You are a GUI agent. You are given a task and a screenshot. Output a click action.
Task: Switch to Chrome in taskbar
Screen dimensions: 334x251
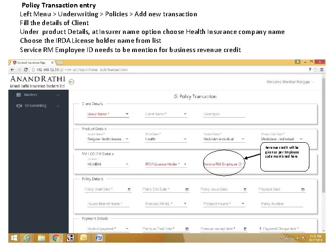(56, 238)
